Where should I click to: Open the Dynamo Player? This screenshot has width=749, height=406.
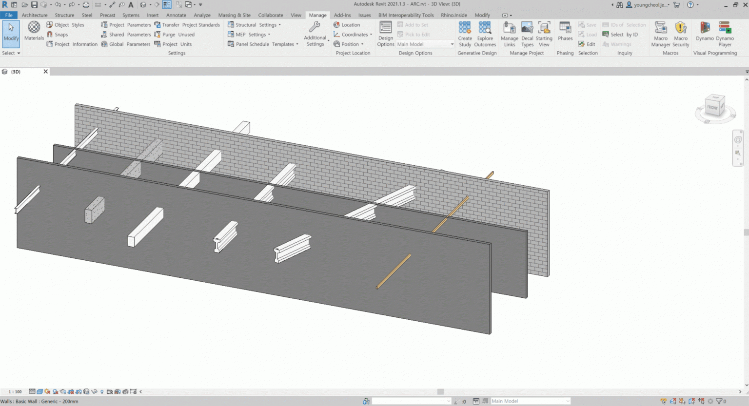tap(725, 34)
